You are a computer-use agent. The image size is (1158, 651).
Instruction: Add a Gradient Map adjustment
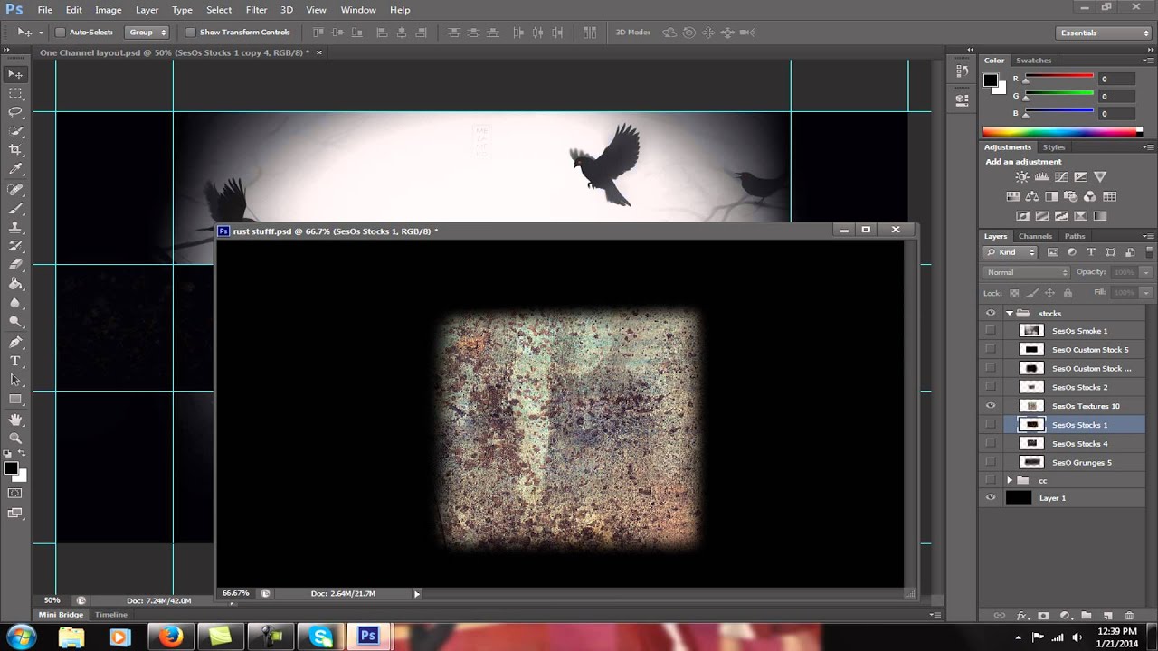[1100, 216]
